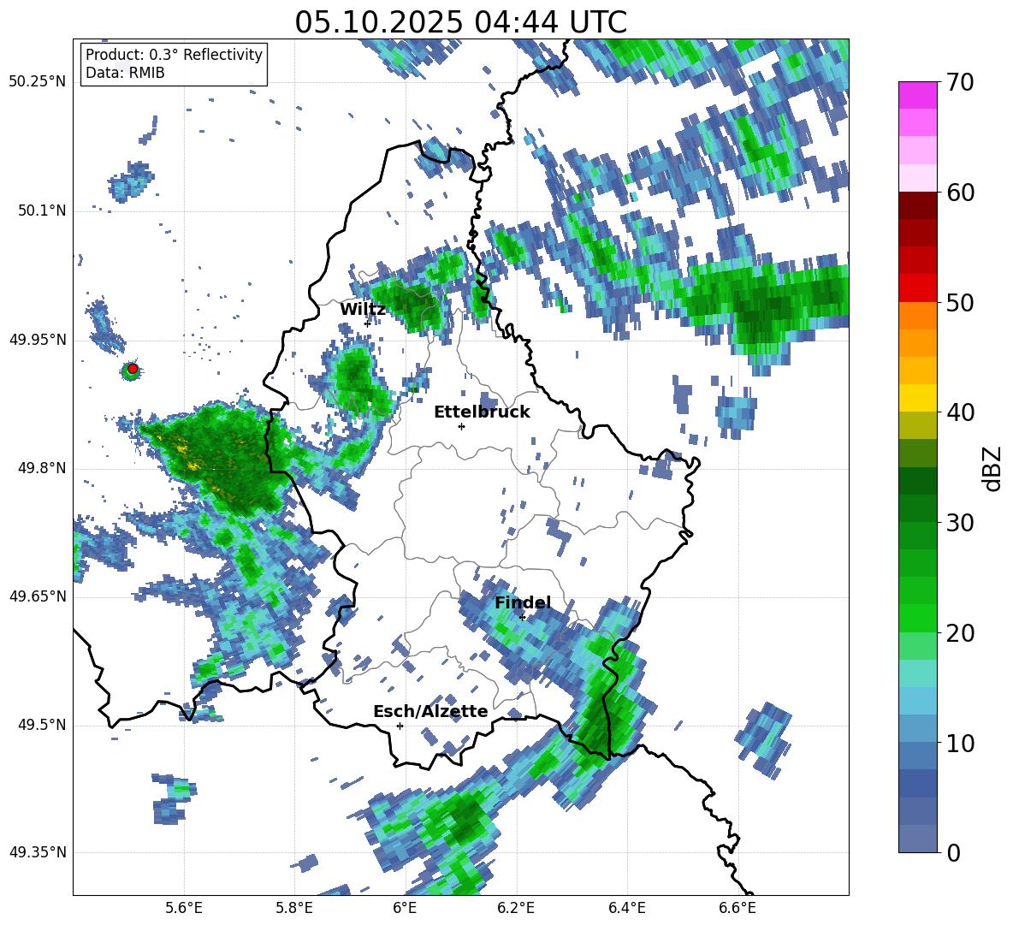Viewport: 1013px width, 925px height.
Task: Click the bright red colorbar segment near 50
Action: [917, 288]
